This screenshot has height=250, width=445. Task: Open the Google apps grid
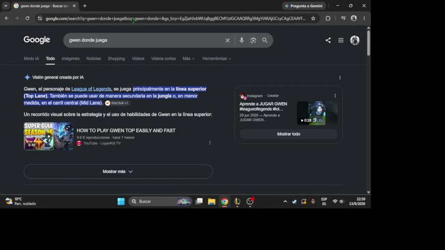[341, 40]
